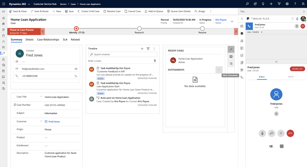Pause Fred Jones call in task list
Image resolution: width=307 pixels, height=167 pixels.
pos(297,26)
